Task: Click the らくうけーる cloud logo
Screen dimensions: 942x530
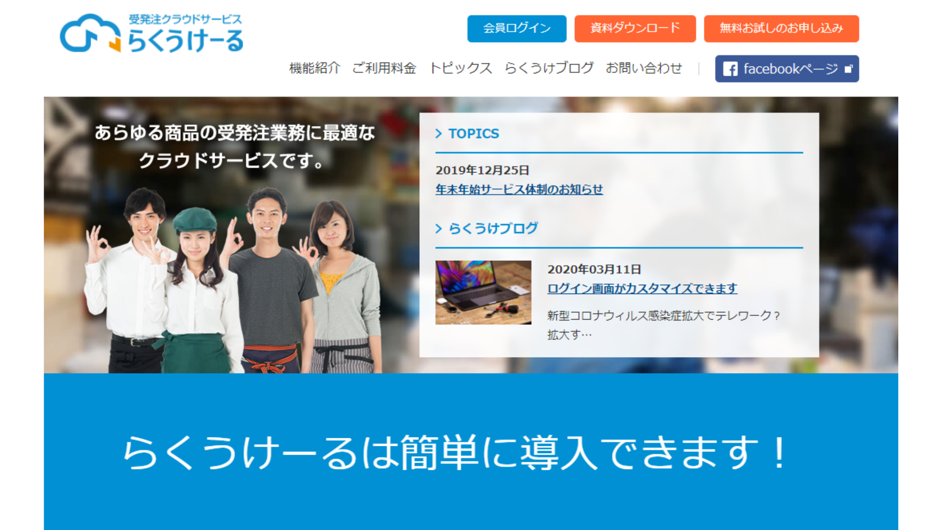Action: (151, 33)
